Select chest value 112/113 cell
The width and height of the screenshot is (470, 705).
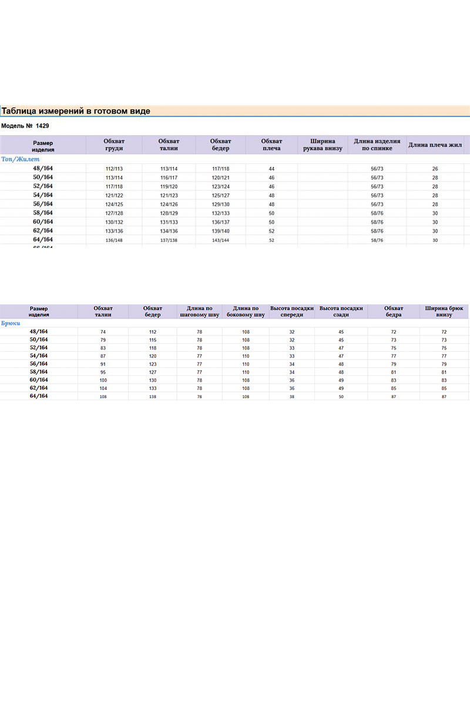point(114,169)
